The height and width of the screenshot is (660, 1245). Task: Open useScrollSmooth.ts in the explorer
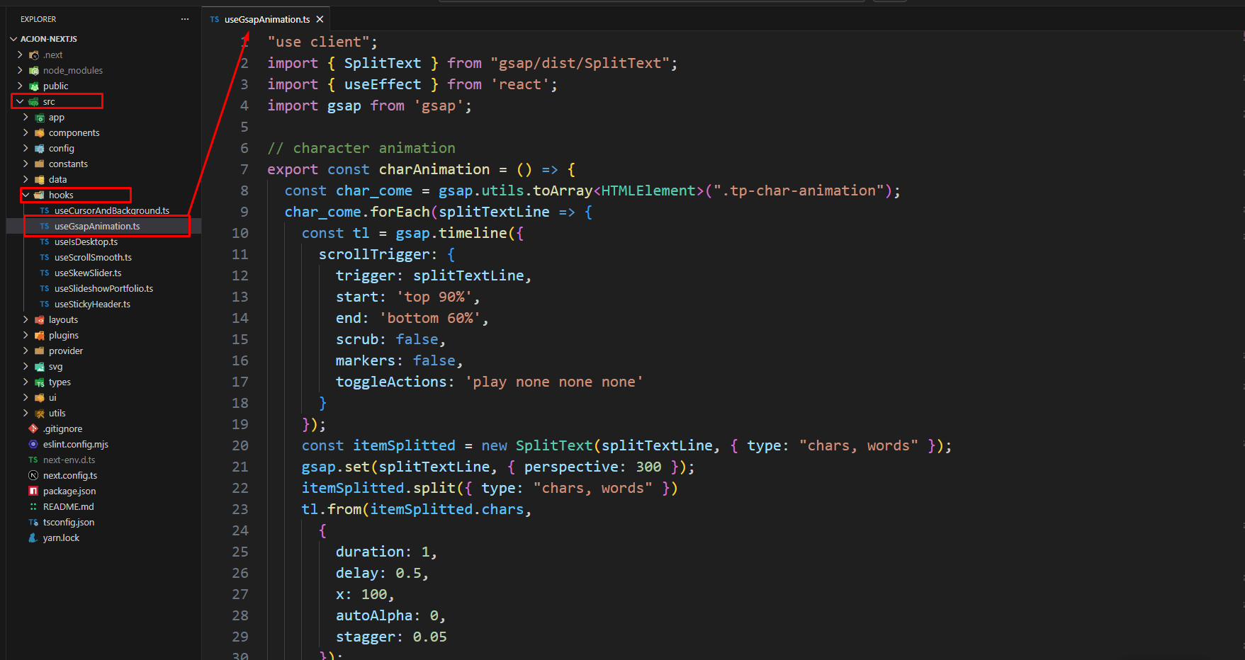point(93,258)
